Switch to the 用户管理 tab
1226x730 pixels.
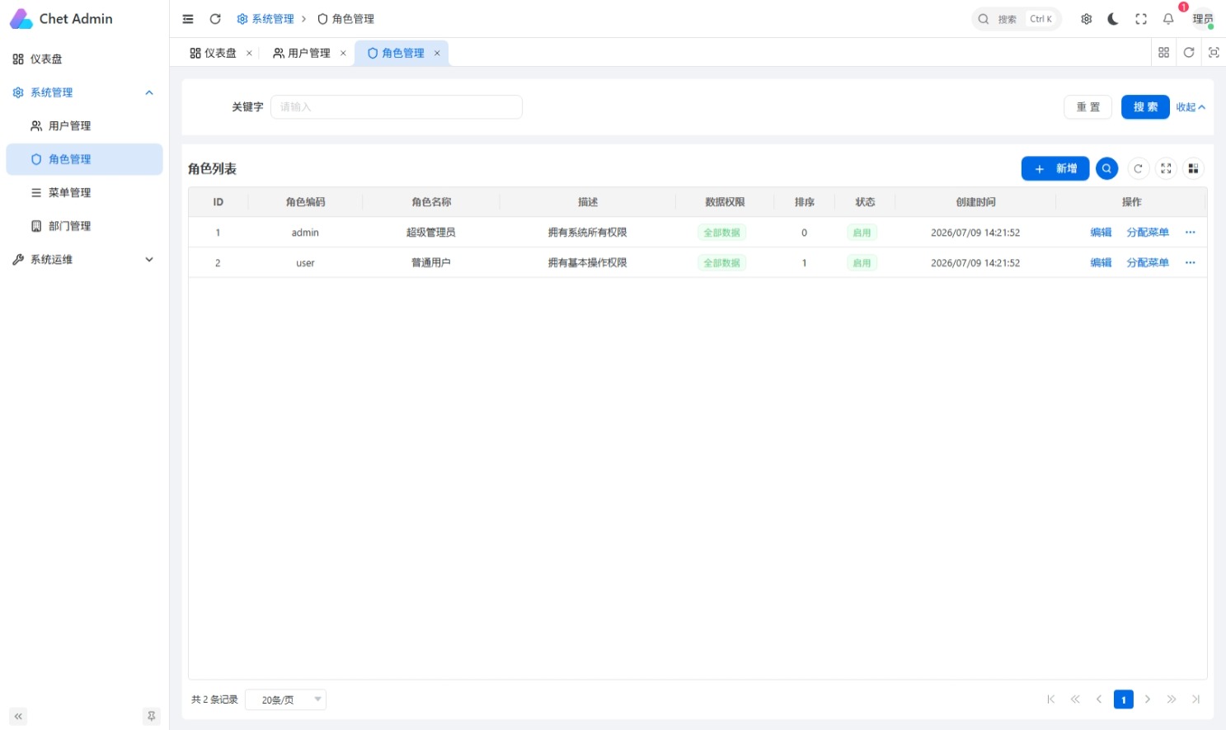pyautogui.click(x=309, y=53)
